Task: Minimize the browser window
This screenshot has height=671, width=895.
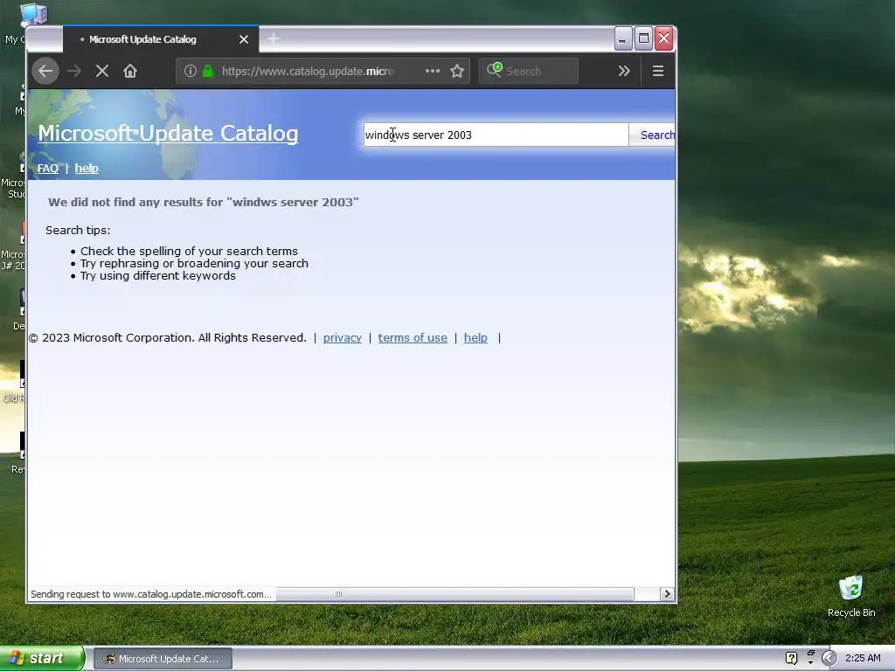Action: click(x=622, y=38)
